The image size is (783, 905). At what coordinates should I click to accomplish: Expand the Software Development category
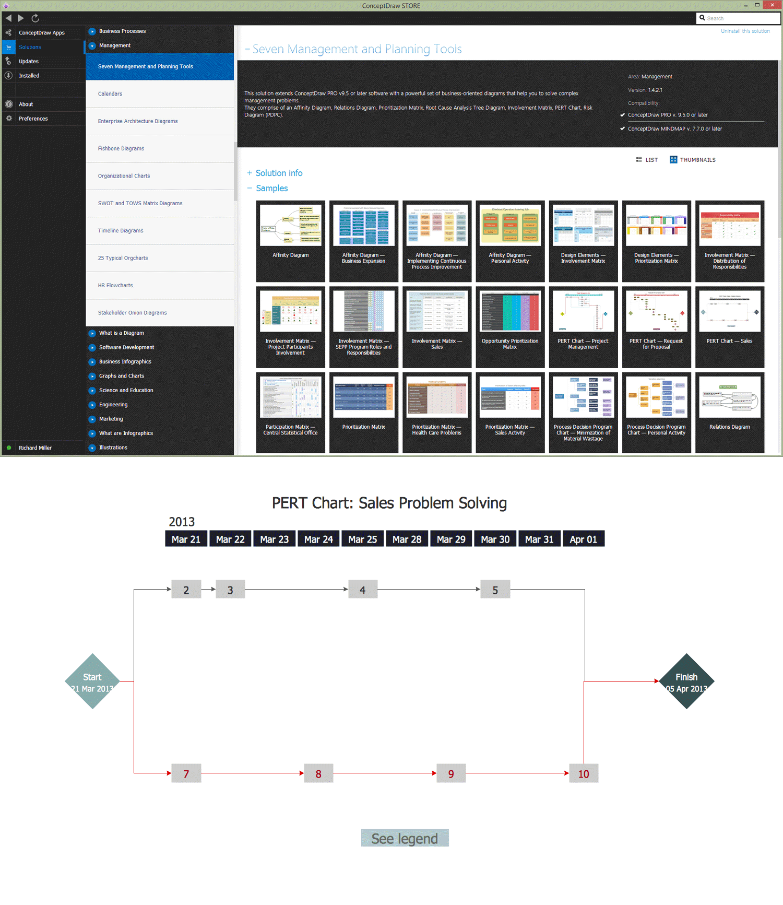pyautogui.click(x=92, y=347)
